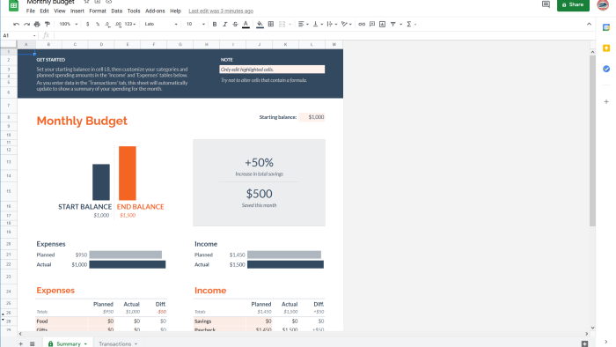Open the Add-ons menu

[x=155, y=11]
